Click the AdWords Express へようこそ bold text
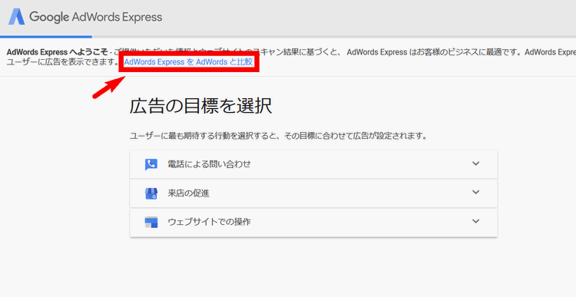This screenshot has width=576, height=297. [x=58, y=52]
